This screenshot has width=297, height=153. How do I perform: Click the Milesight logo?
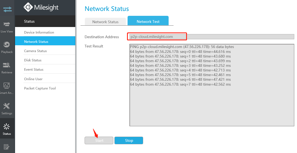[41, 7]
